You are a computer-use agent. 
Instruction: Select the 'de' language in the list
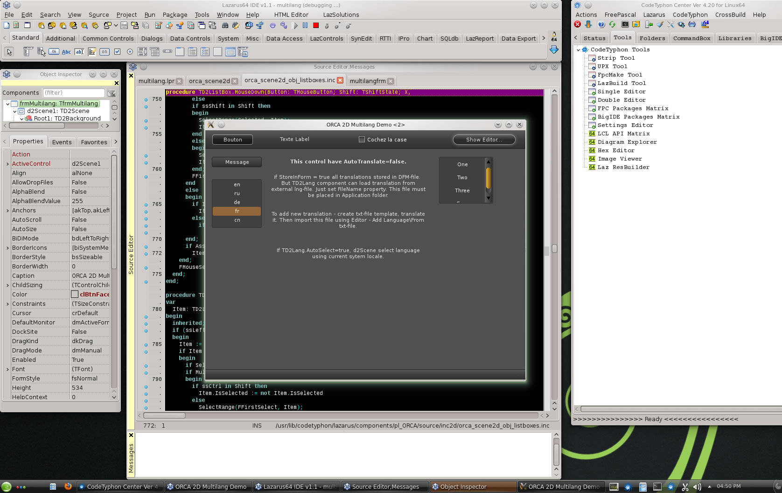(x=237, y=202)
